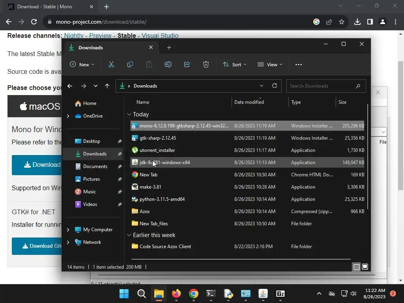Click the Explorer file list vertical scrollbar

[368, 157]
